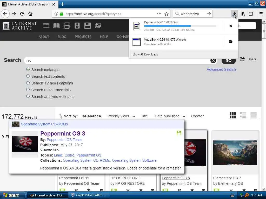The height and width of the screenshot is (199, 266).
Task: View site security info icon in address bar
Action: [56, 14]
